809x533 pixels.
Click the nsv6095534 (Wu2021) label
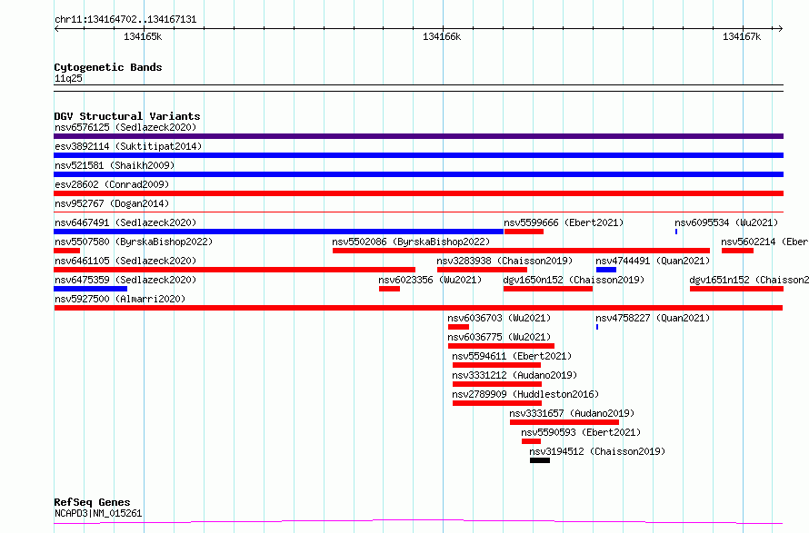click(726, 222)
